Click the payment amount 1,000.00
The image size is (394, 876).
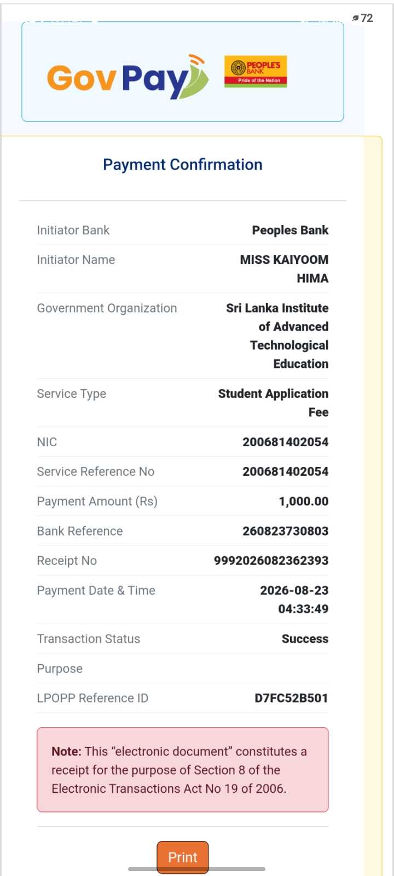[x=304, y=502]
